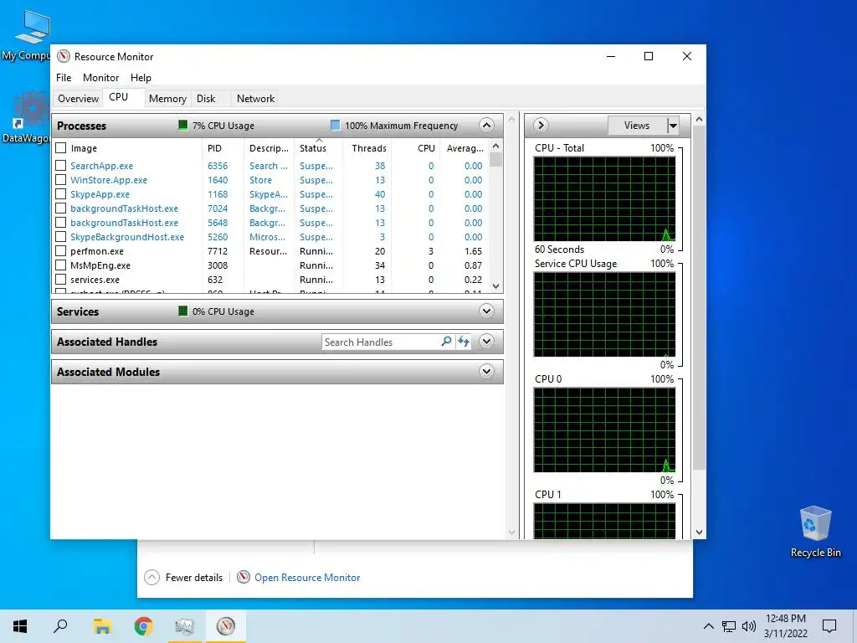Check the backgroundTaskHost.exe PID 5648 checkbox

(x=61, y=223)
